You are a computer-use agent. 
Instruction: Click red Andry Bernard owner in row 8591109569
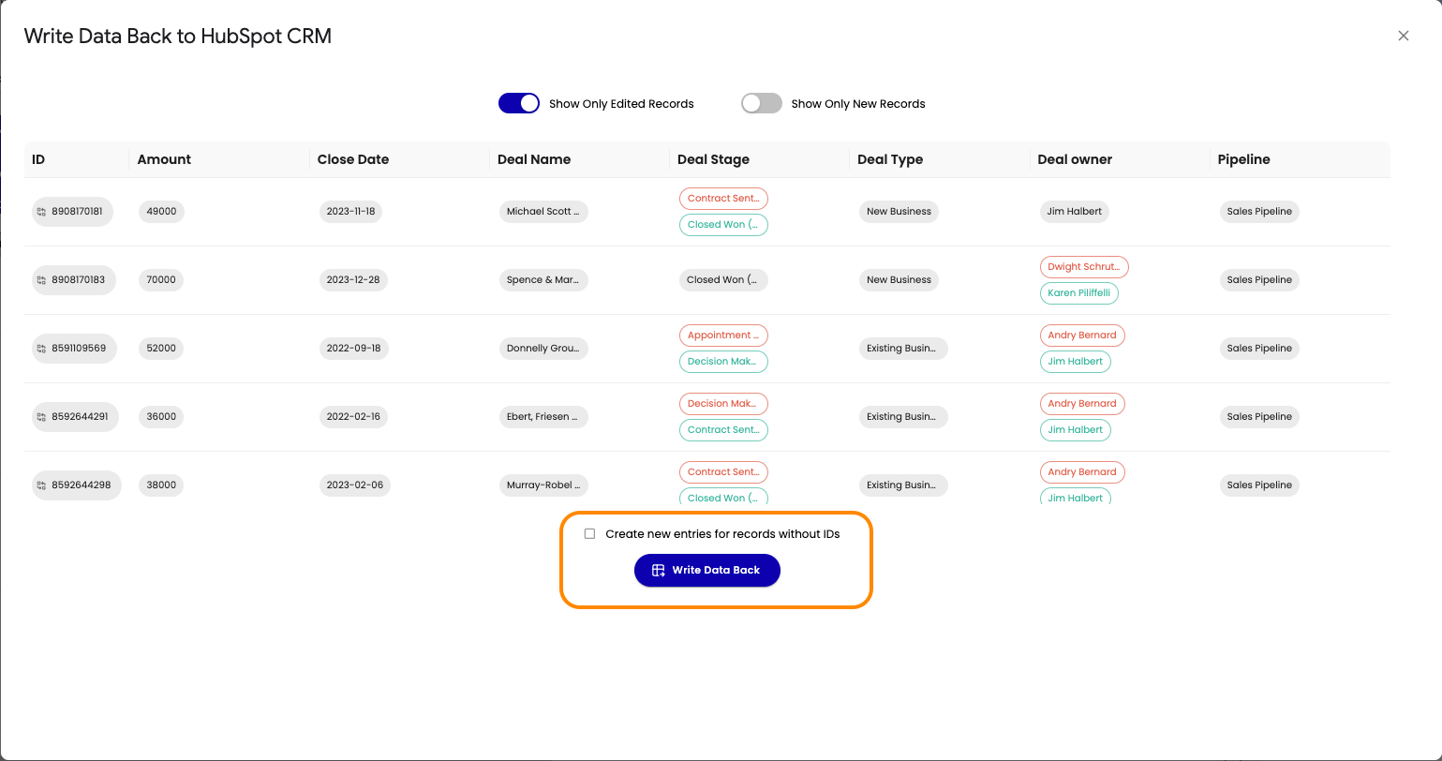tap(1082, 336)
